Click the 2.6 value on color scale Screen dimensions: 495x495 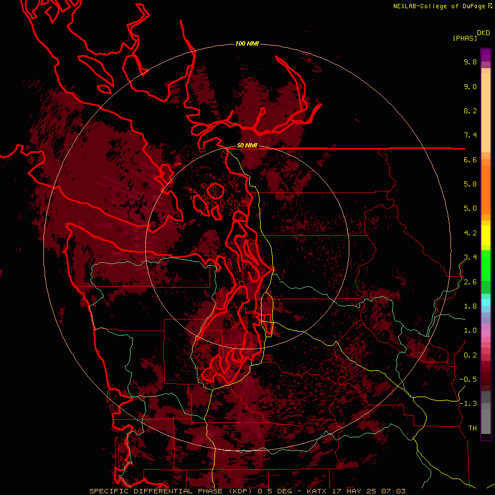[x=470, y=282]
